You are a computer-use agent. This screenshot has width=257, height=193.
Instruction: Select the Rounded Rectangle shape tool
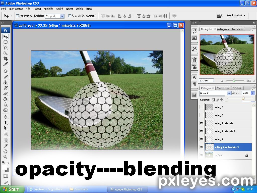tap(6, 133)
